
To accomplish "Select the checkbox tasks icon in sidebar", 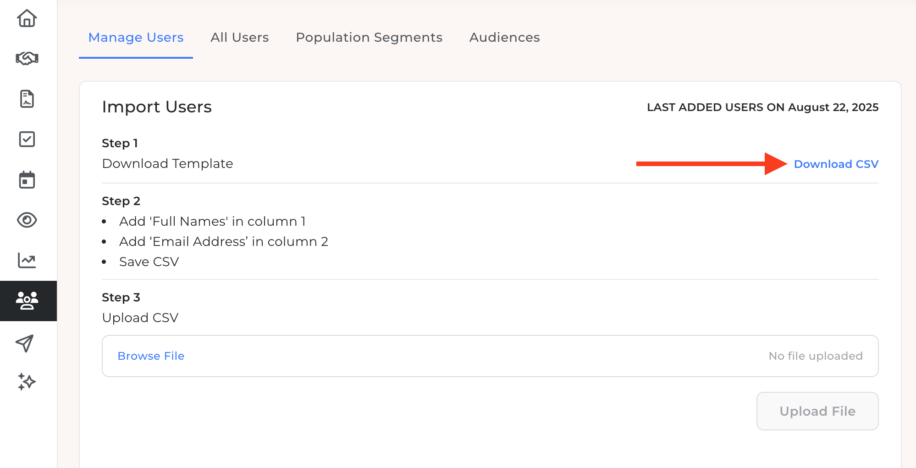I will point(27,139).
